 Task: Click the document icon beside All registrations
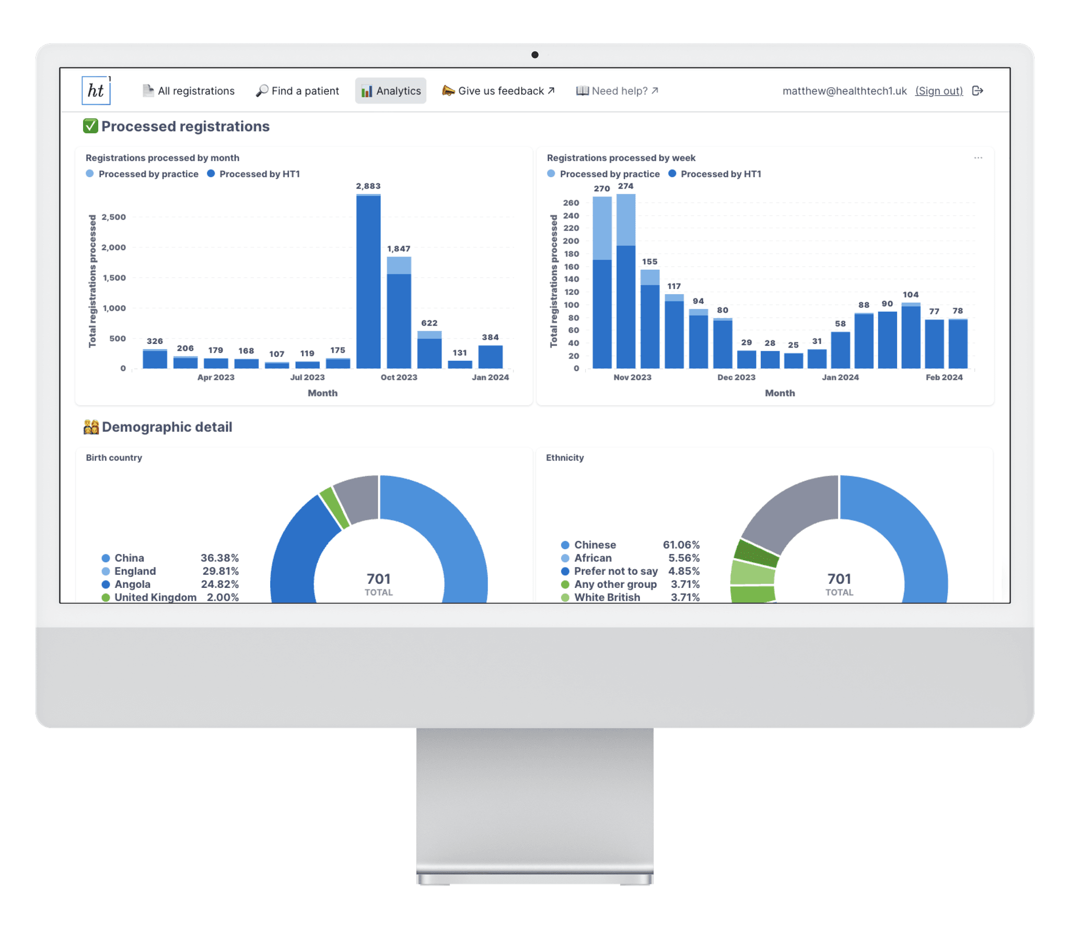(x=148, y=91)
